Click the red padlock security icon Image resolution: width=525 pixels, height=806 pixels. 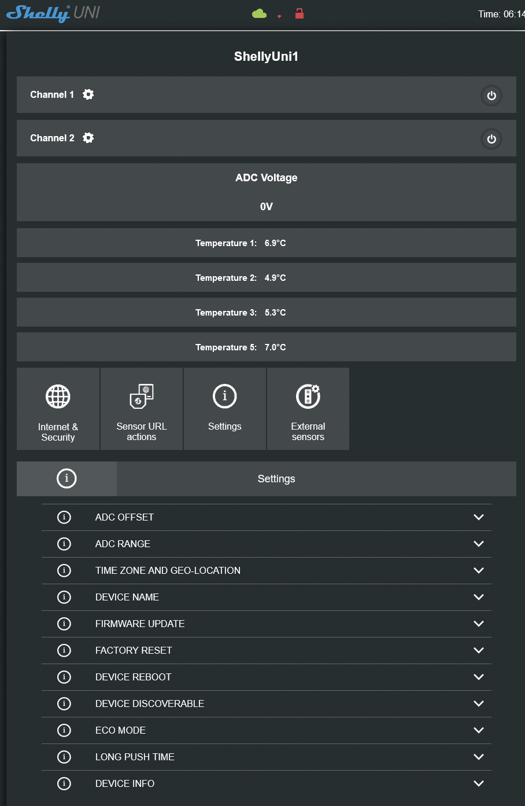tap(299, 13)
